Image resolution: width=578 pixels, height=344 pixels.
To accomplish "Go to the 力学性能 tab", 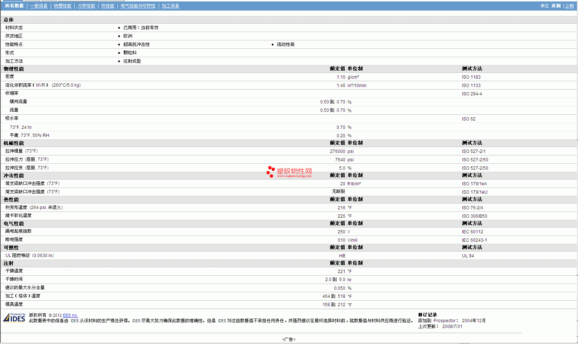I will (86, 6).
